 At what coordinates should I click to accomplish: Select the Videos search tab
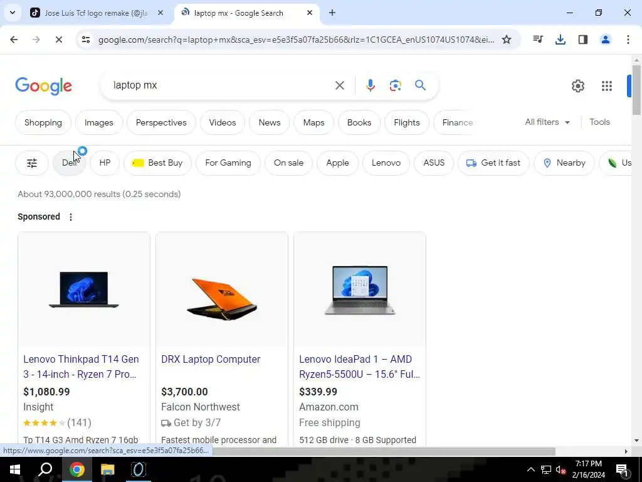(x=223, y=122)
